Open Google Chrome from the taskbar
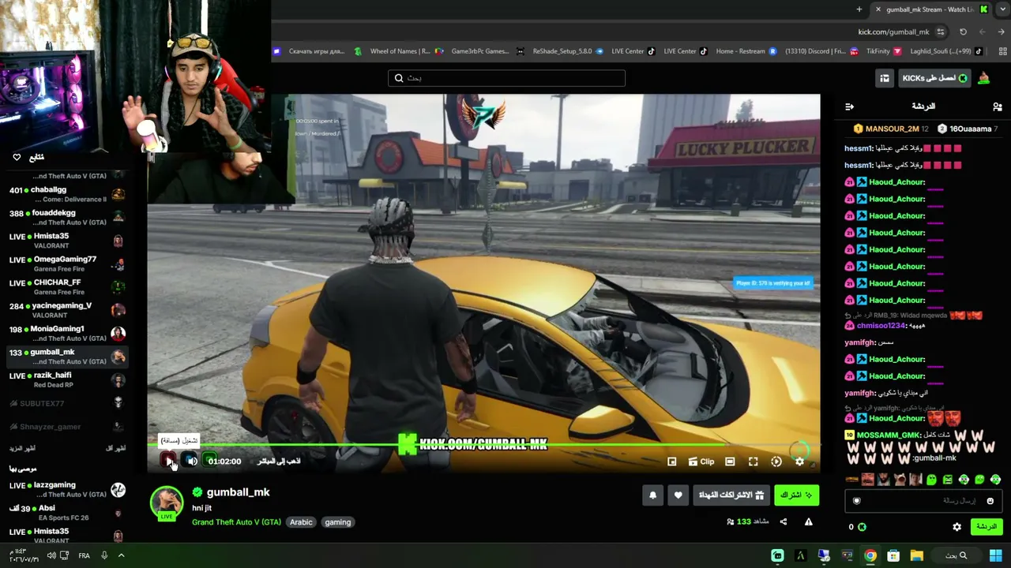This screenshot has height=568, width=1011. point(870,555)
